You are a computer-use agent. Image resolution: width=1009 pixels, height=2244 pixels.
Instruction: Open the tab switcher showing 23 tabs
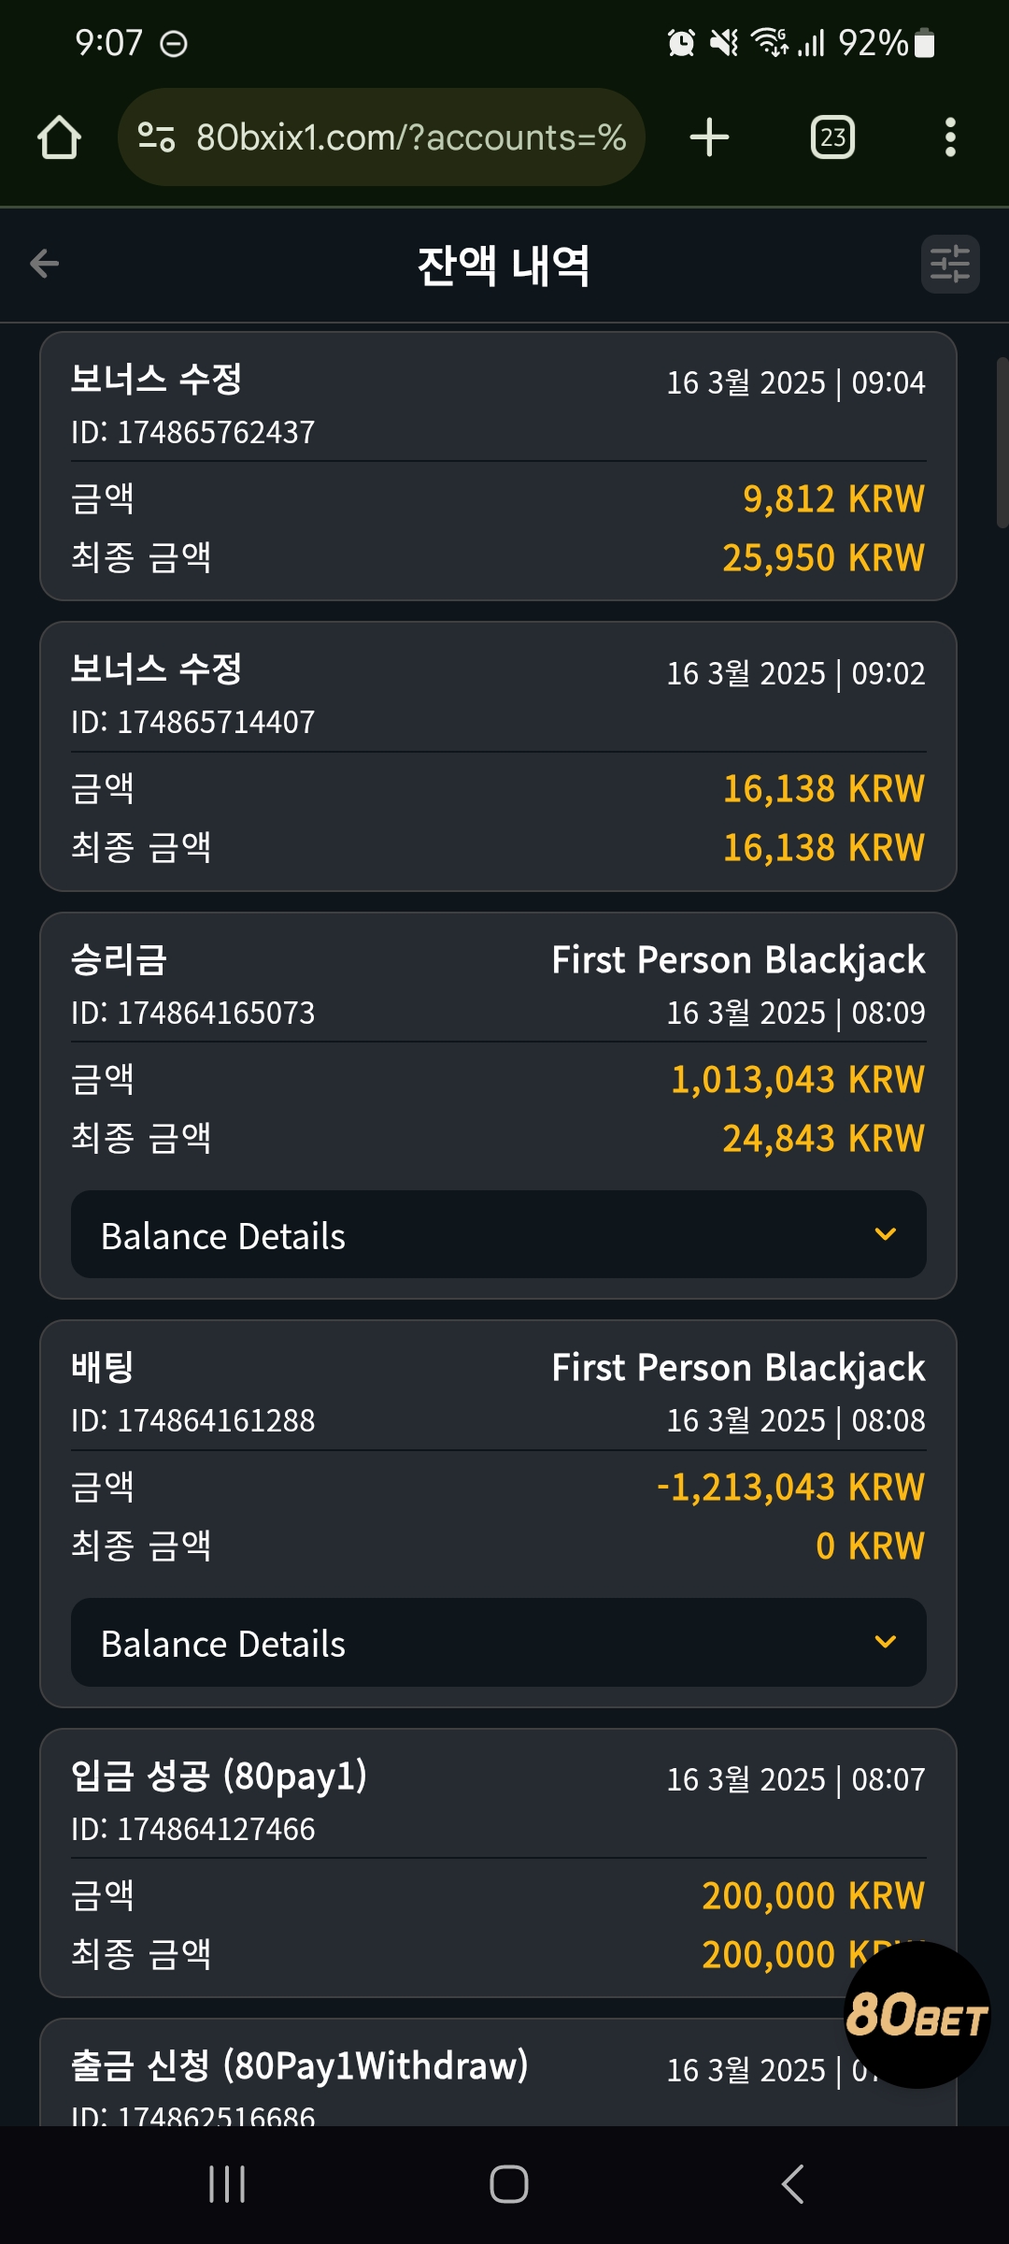coord(832,137)
